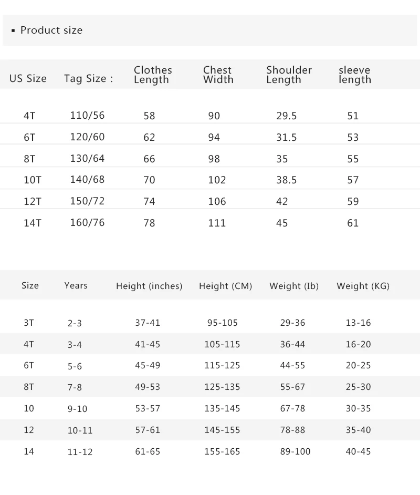The image size is (420, 495).
Task: Select the Height (CM) column header
Action: click(225, 286)
